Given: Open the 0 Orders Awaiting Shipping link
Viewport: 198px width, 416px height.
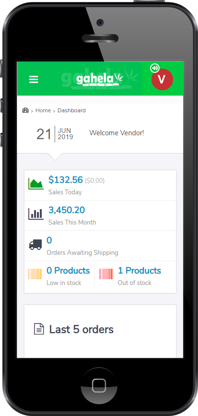Looking at the screenshot, I should 49,240.
